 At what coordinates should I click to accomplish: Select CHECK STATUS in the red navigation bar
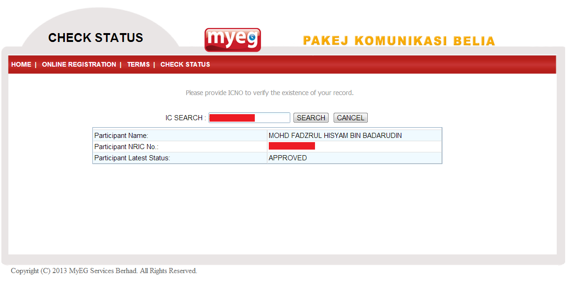[185, 65]
